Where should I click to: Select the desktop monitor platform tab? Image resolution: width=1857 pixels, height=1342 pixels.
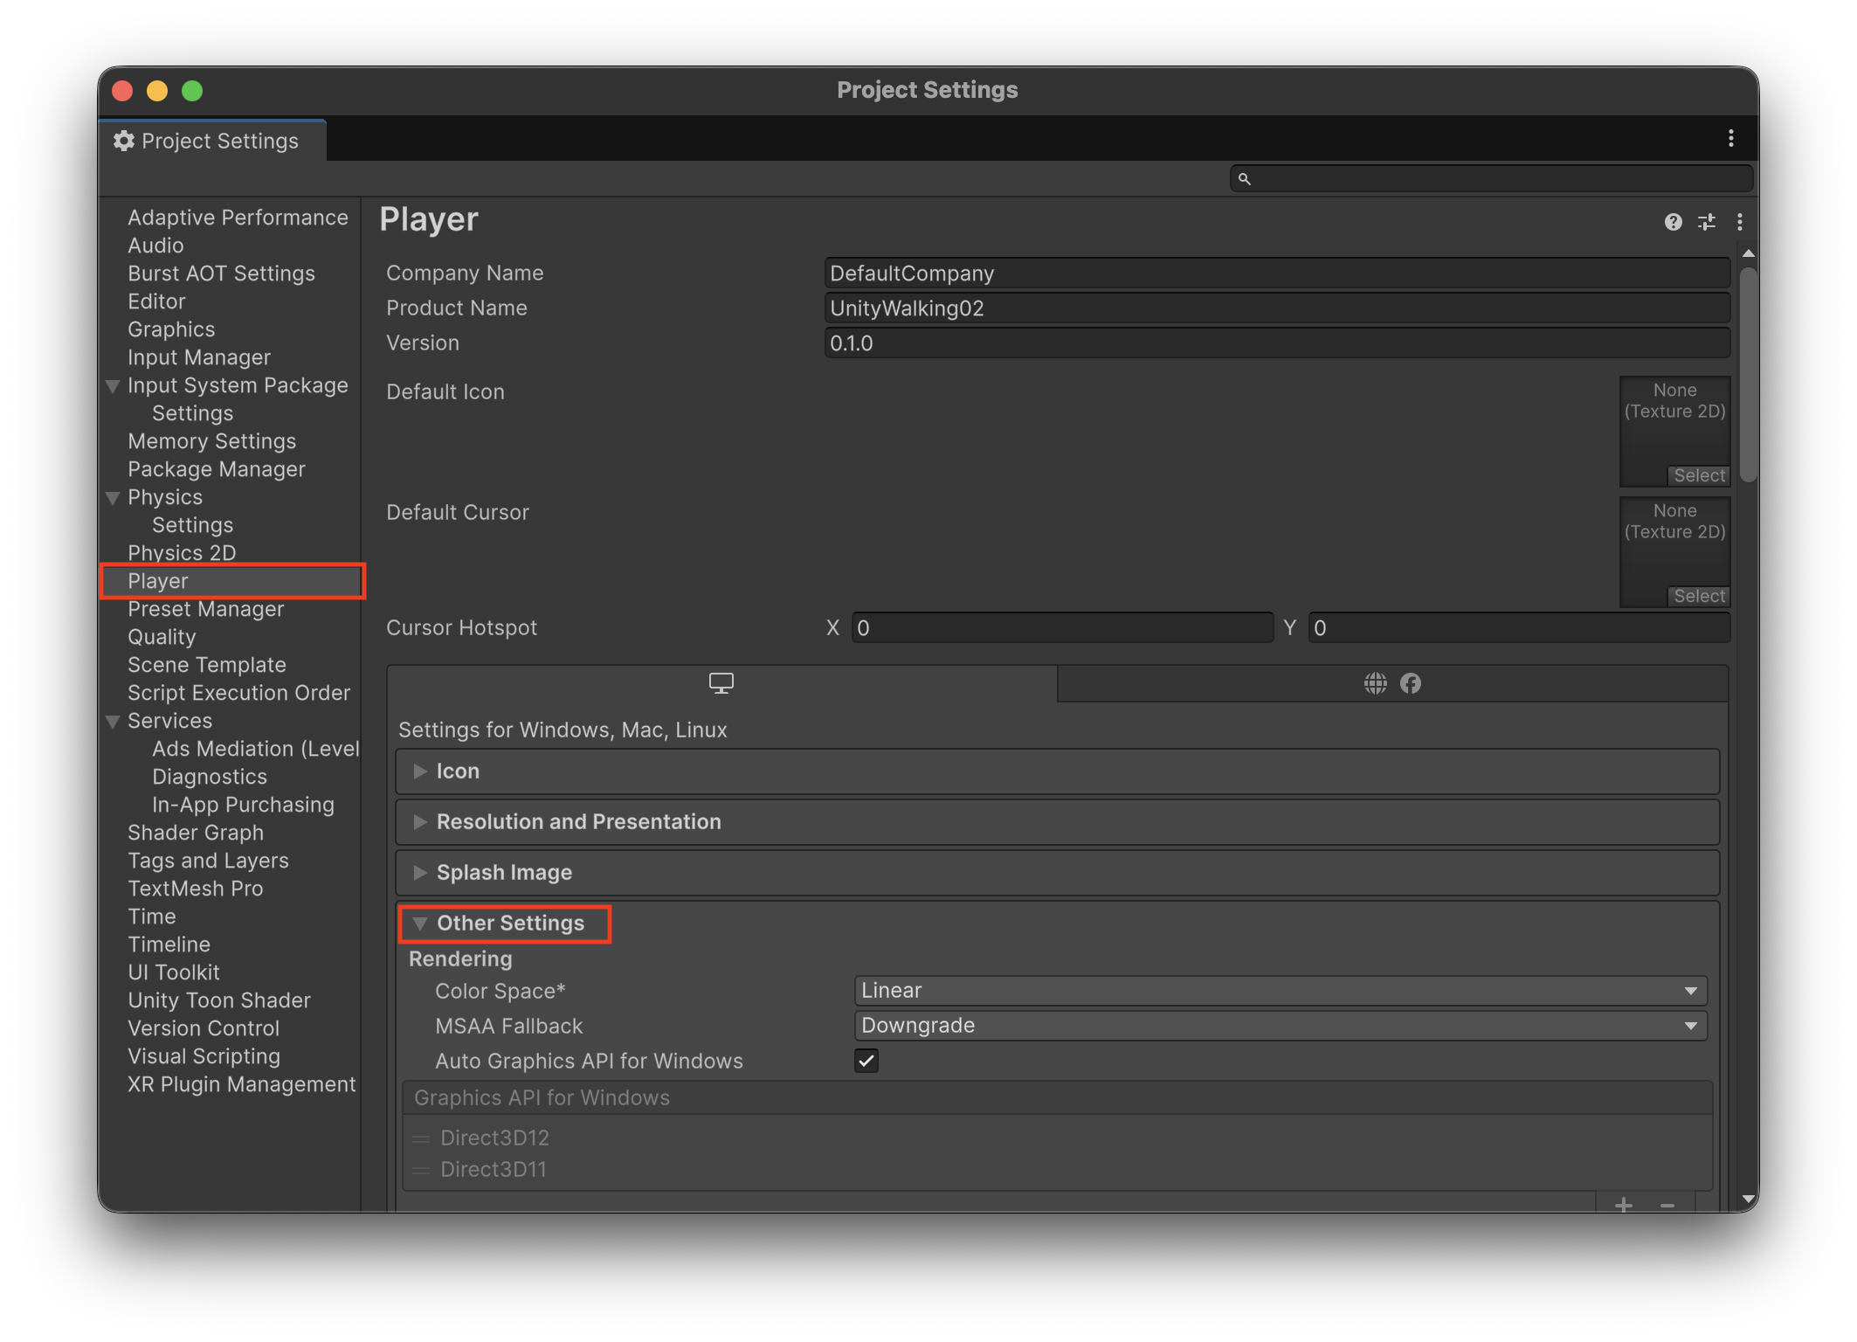tap(721, 683)
